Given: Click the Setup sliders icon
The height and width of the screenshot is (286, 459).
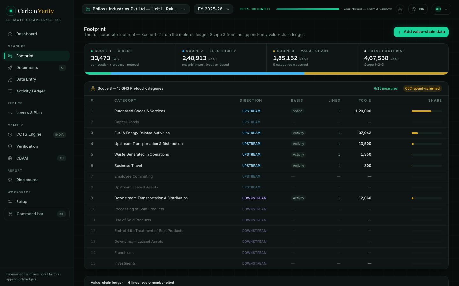Looking at the screenshot, I should [x=10, y=202].
